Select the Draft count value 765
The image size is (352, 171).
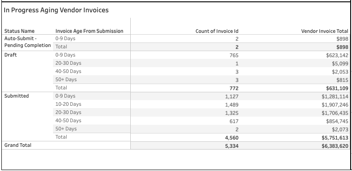tap(234, 55)
